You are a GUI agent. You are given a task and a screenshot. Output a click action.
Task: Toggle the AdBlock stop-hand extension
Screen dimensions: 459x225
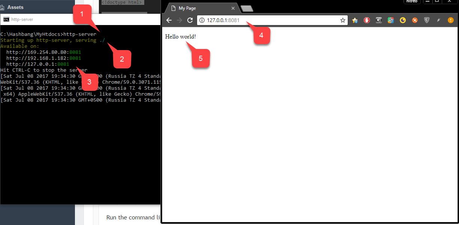[367, 20]
